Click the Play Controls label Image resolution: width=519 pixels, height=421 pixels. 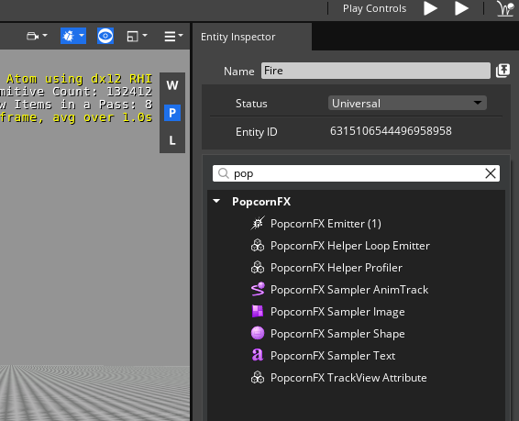pyautogui.click(x=374, y=8)
